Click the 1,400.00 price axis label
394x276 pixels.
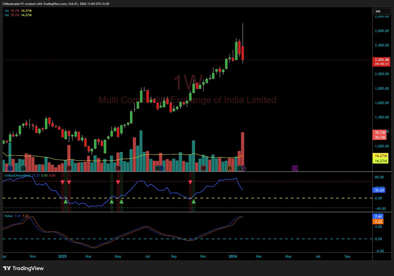click(382, 117)
